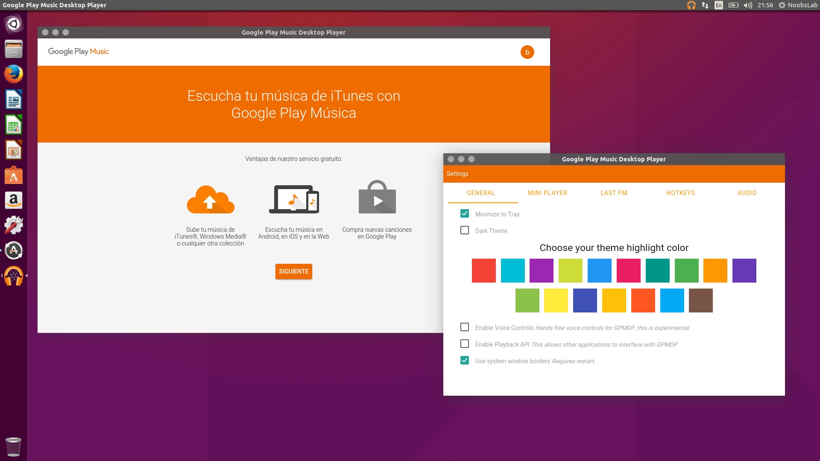Pick the orange swatch in first row
820x461 pixels.
[715, 271]
